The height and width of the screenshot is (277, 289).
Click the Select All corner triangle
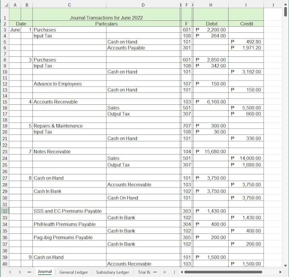(6, 5)
